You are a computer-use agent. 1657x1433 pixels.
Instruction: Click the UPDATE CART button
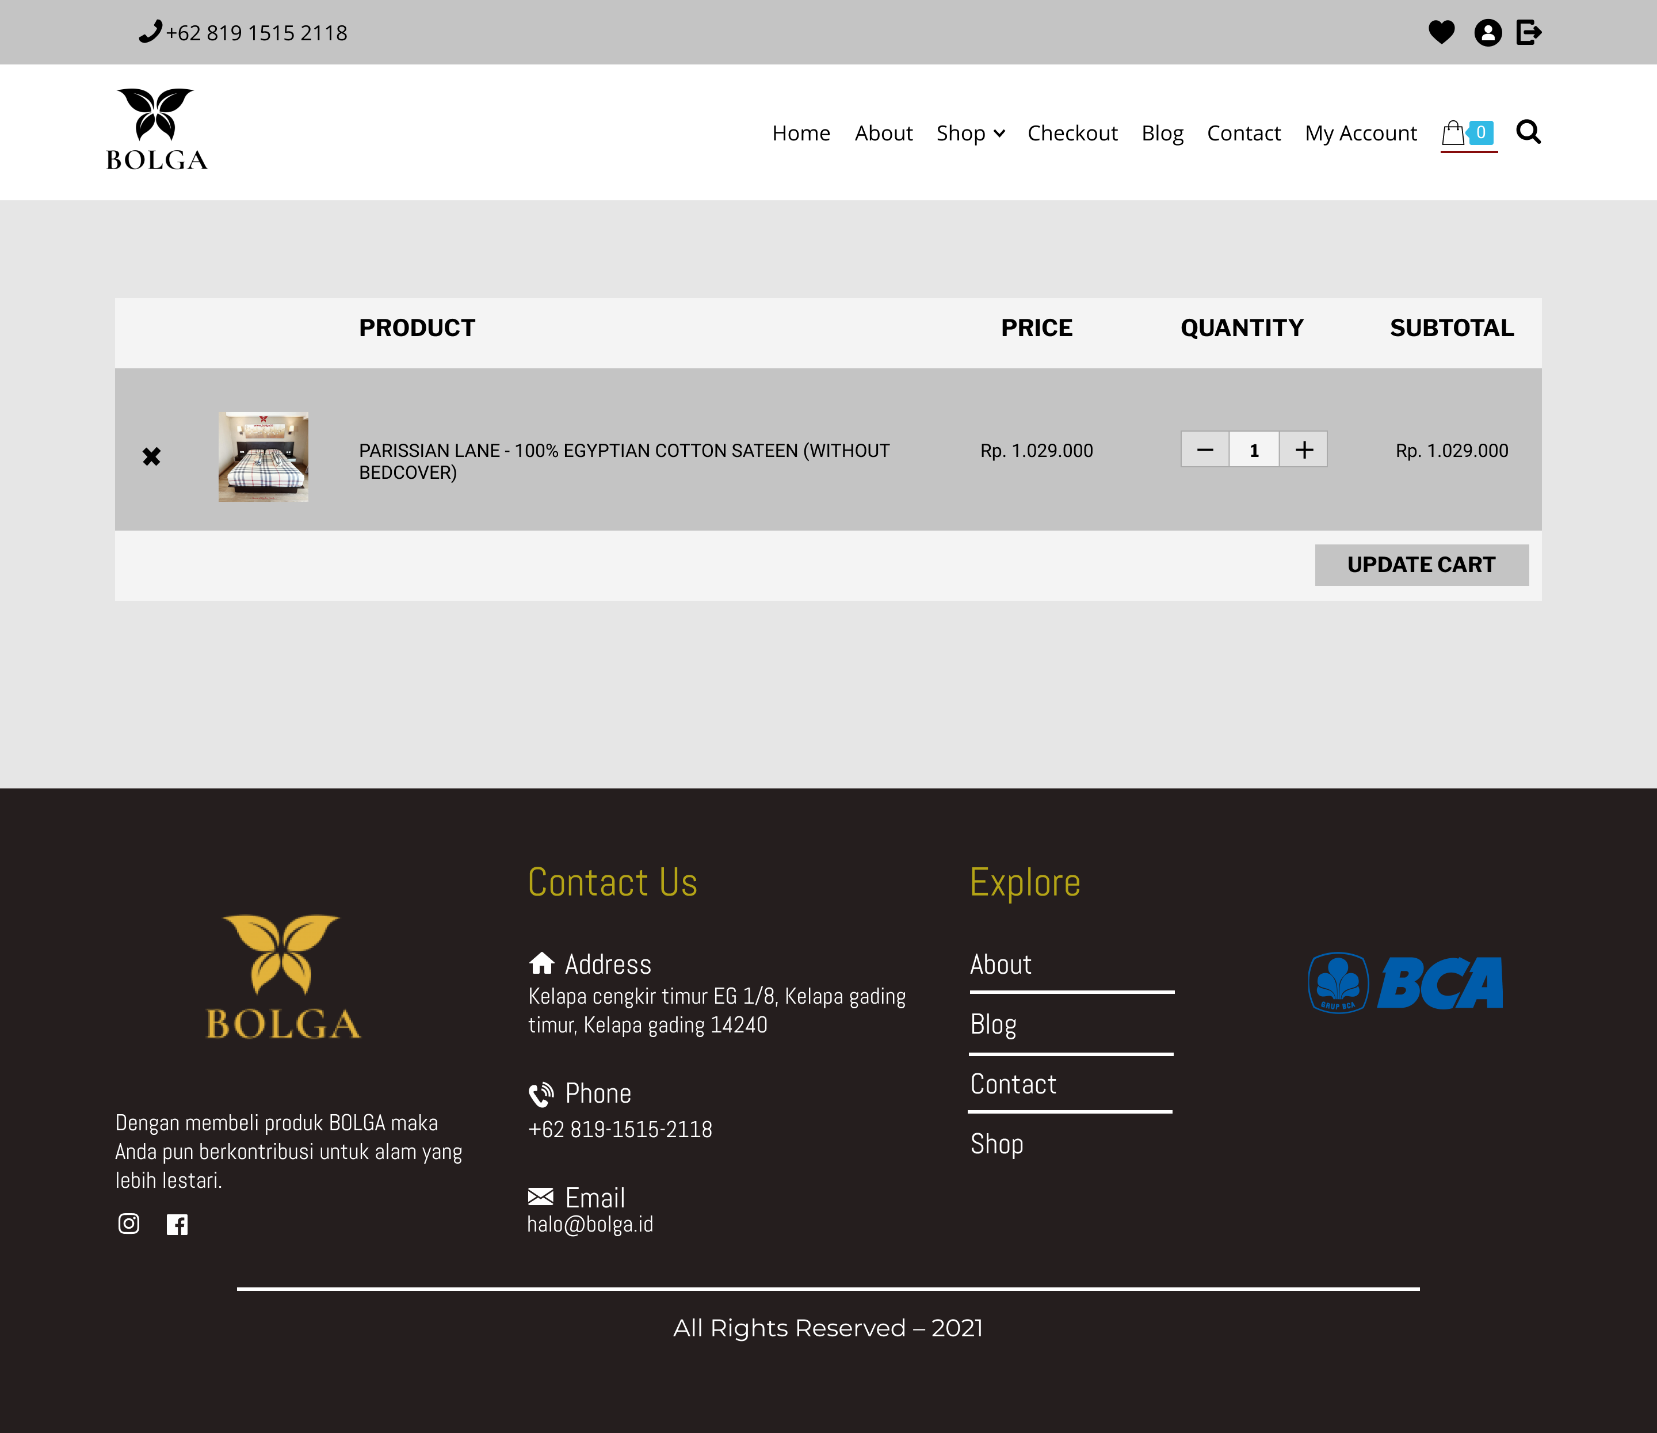coord(1421,565)
